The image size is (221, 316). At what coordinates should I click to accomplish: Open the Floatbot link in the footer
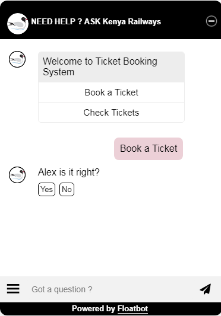[132, 309]
